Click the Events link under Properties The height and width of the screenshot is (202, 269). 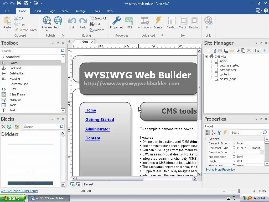[x=210, y=170]
